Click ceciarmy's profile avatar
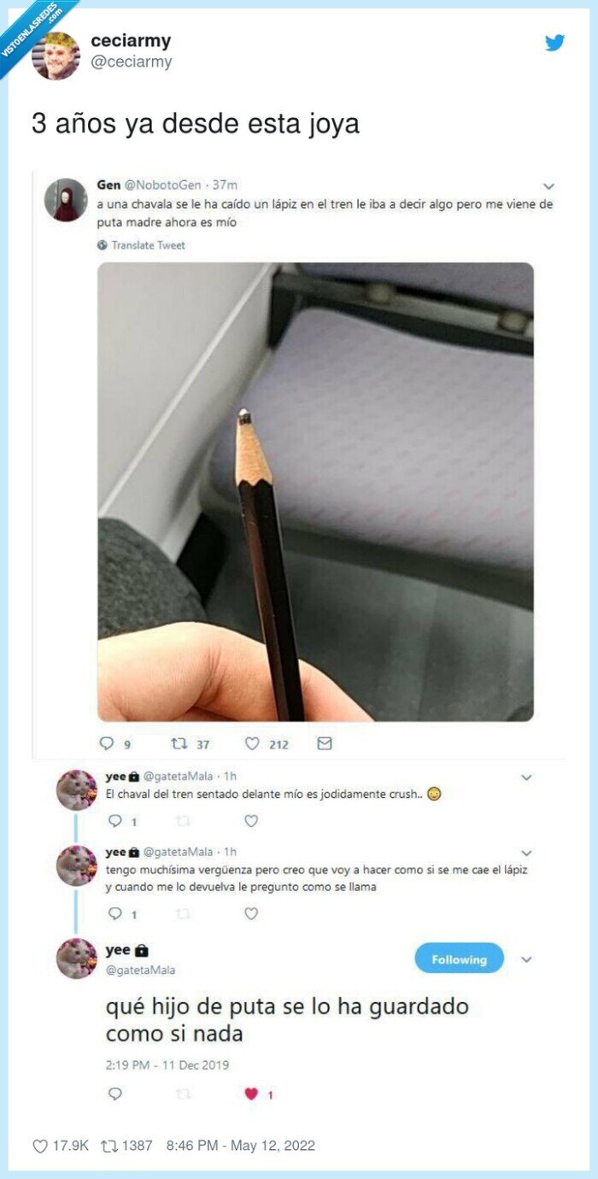598x1179 pixels. [56, 56]
